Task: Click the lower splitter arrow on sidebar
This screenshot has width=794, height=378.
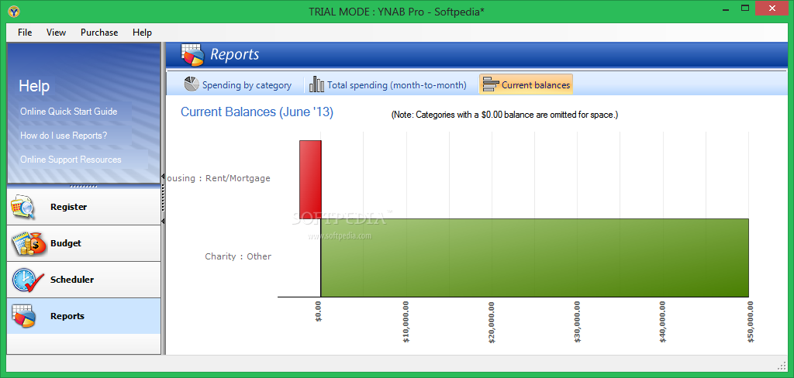Action: click(x=163, y=221)
